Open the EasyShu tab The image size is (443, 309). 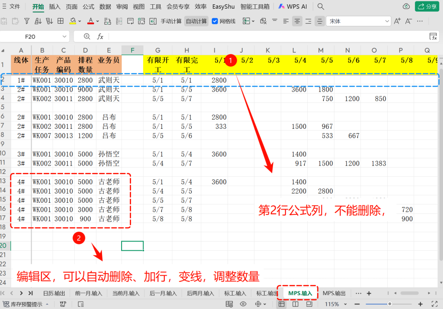coord(223,6)
